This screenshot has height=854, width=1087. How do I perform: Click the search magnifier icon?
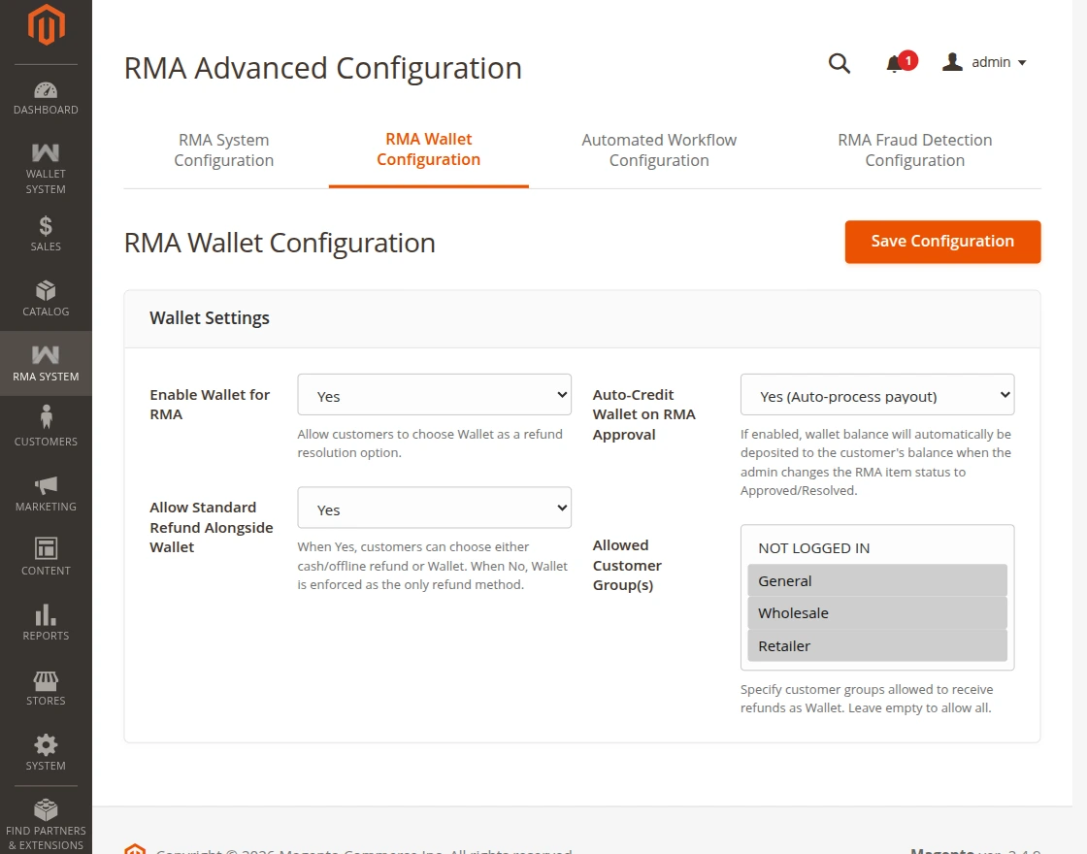(839, 63)
